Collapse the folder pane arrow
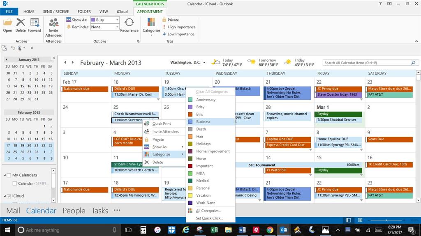Screen dimensions: 421x236 coord(54,58)
